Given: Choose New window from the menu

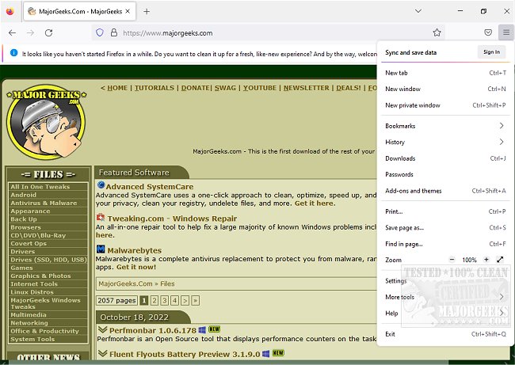Looking at the screenshot, I should pyautogui.click(x=446, y=89).
